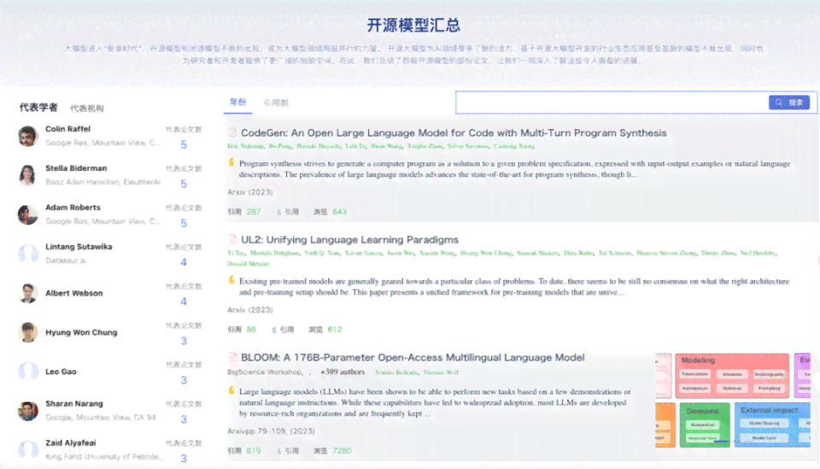Click the cite 引用 button under BLOOM
The image size is (820, 469).
pos(288,451)
